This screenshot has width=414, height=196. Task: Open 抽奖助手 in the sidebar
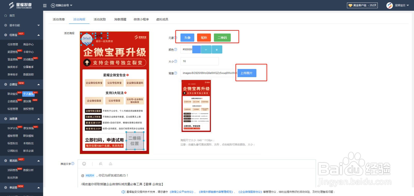[13, 67]
